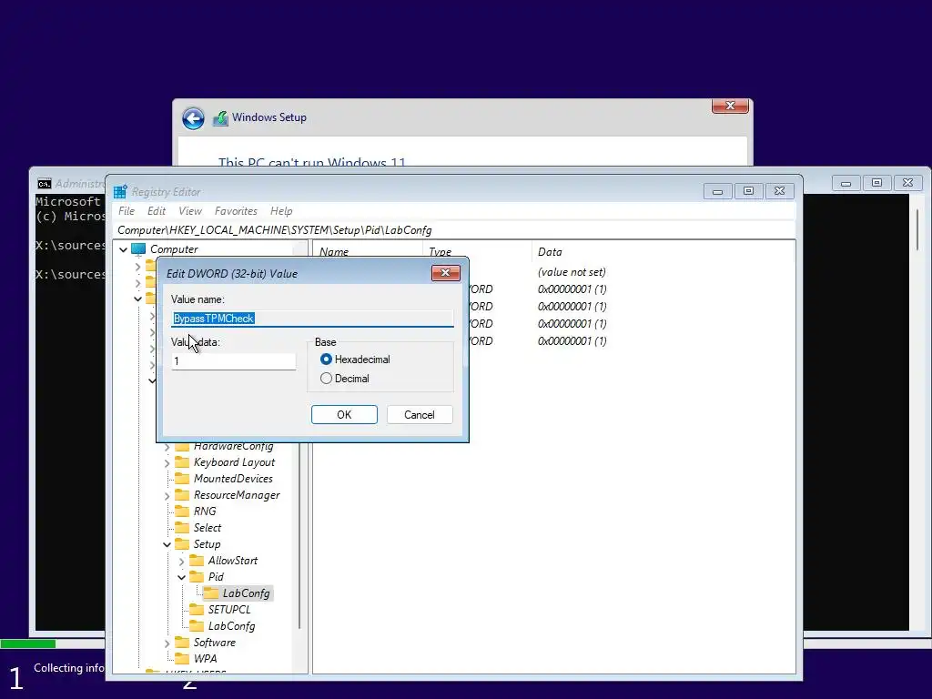Viewport: 932px width, 699px height.
Task: Select the MountedDevices folder icon
Action: pyautogui.click(x=182, y=479)
